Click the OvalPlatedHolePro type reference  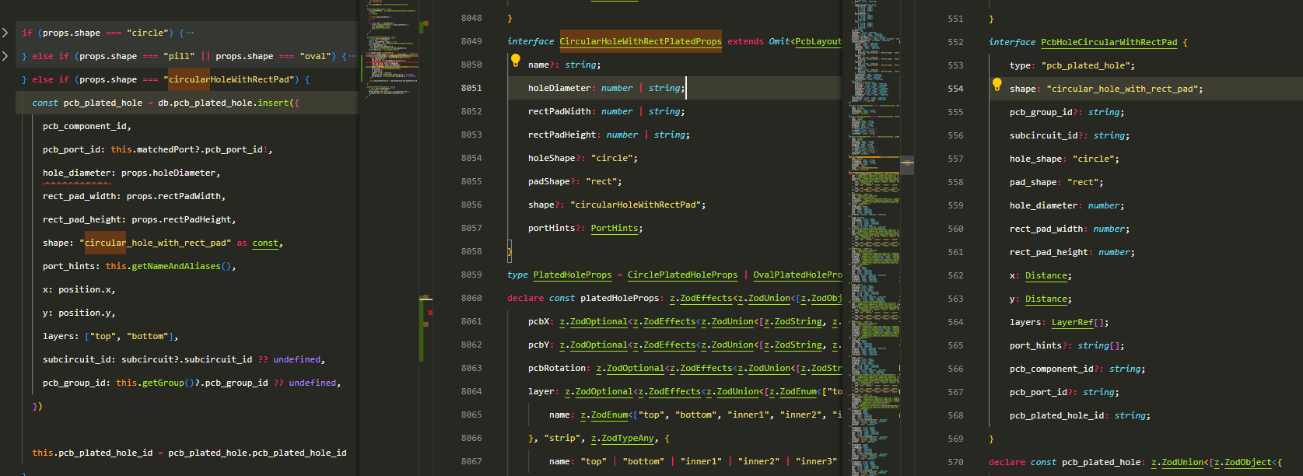(797, 275)
